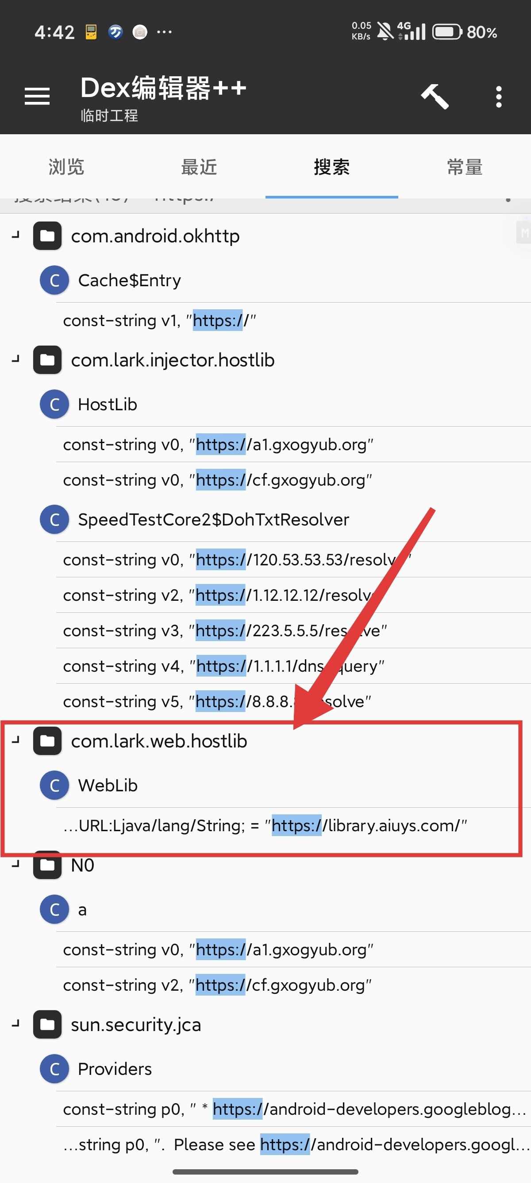Click the Providers class icon
The width and height of the screenshot is (531, 1183).
click(x=54, y=1069)
